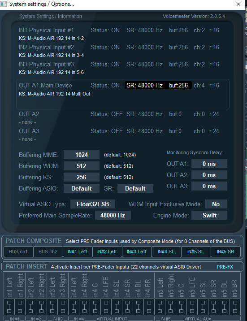Select BUS ch1 in Patch Composite
Viewport: 247px width, 321px height.
[x=18, y=252]
